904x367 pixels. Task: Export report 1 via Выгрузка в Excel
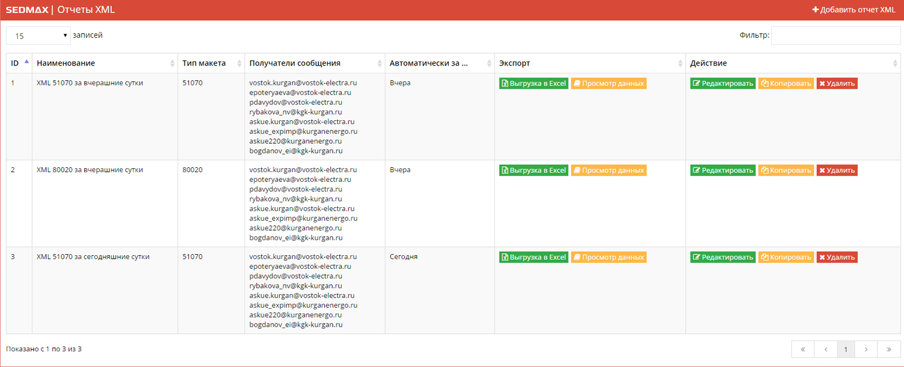533,84
